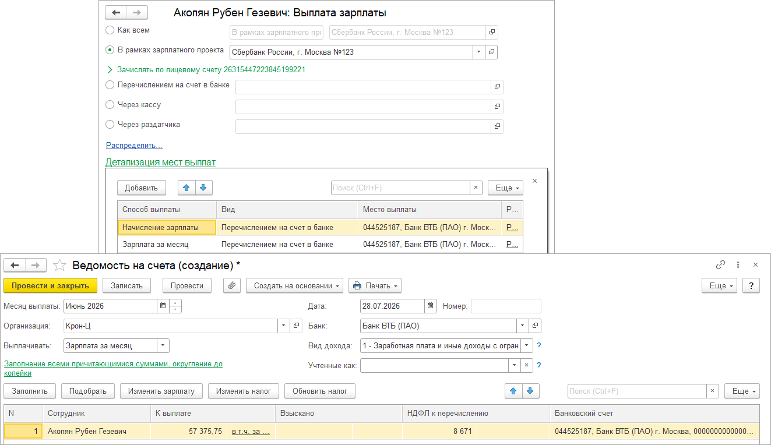Open Банк dropdown list
The width and height of the screenshot is (771, 445).
point(523,326)
